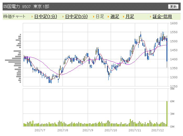Click the orange arrow beside 日足
183x136 pixels.
(x=94, y=17)
